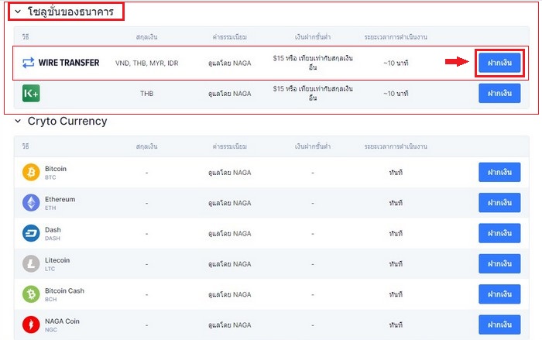
Task: Click the gray Litecoin icon
Action: tap(31, 263)
